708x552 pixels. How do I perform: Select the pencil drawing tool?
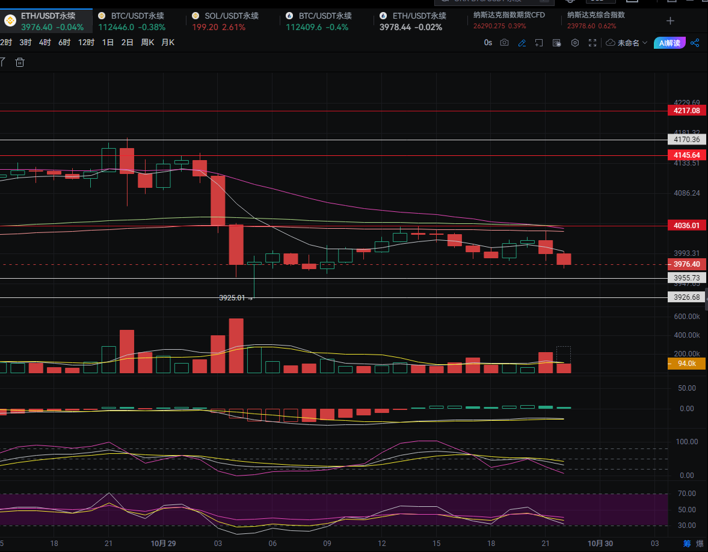coord(522,43)
